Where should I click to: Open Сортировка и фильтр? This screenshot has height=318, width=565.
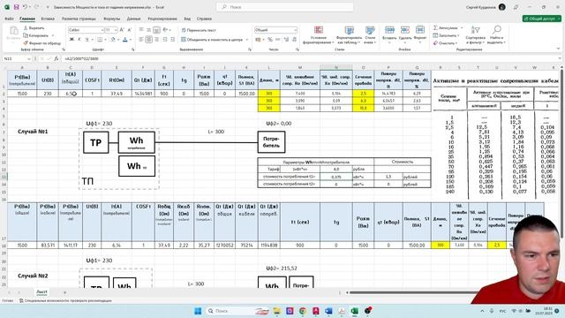point(475,35)
